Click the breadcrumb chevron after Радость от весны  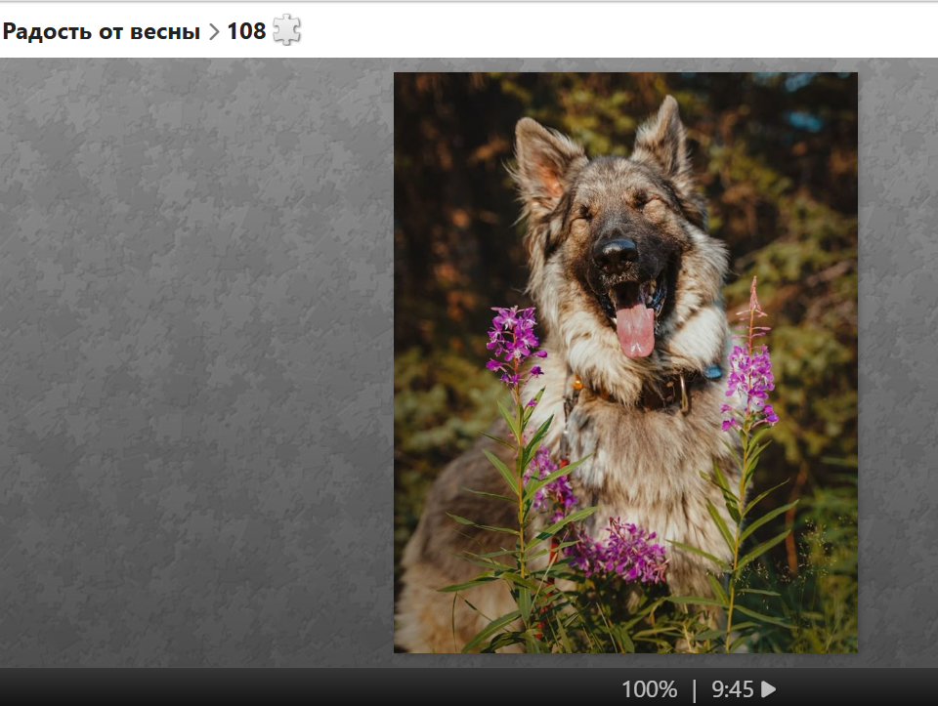coord(214,31)
